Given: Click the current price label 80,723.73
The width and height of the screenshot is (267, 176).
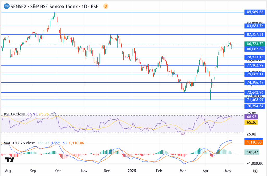Looking at the screenshot, I should pos(254,44).
